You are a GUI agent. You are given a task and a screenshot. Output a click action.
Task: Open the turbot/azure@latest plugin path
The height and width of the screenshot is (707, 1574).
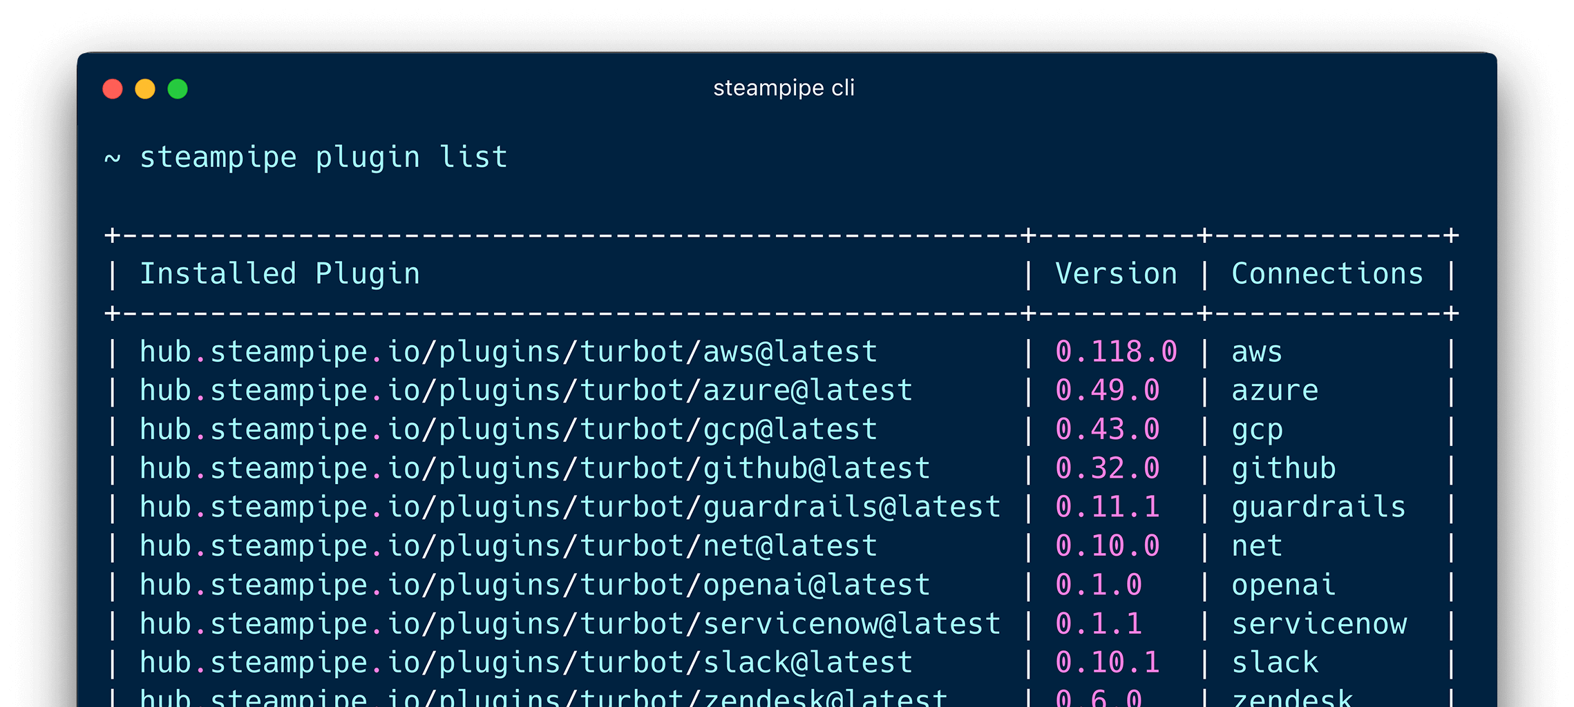tap(526, 391)
